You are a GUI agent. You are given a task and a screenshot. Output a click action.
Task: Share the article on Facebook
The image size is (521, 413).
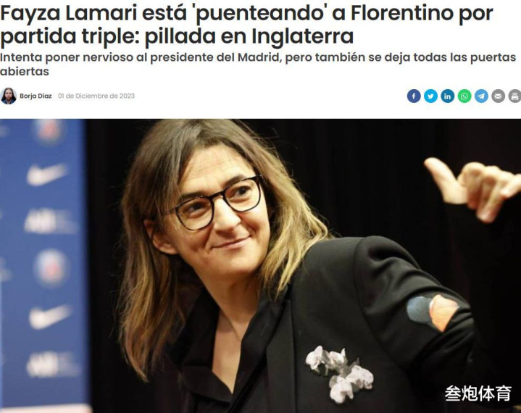[414, 96]
